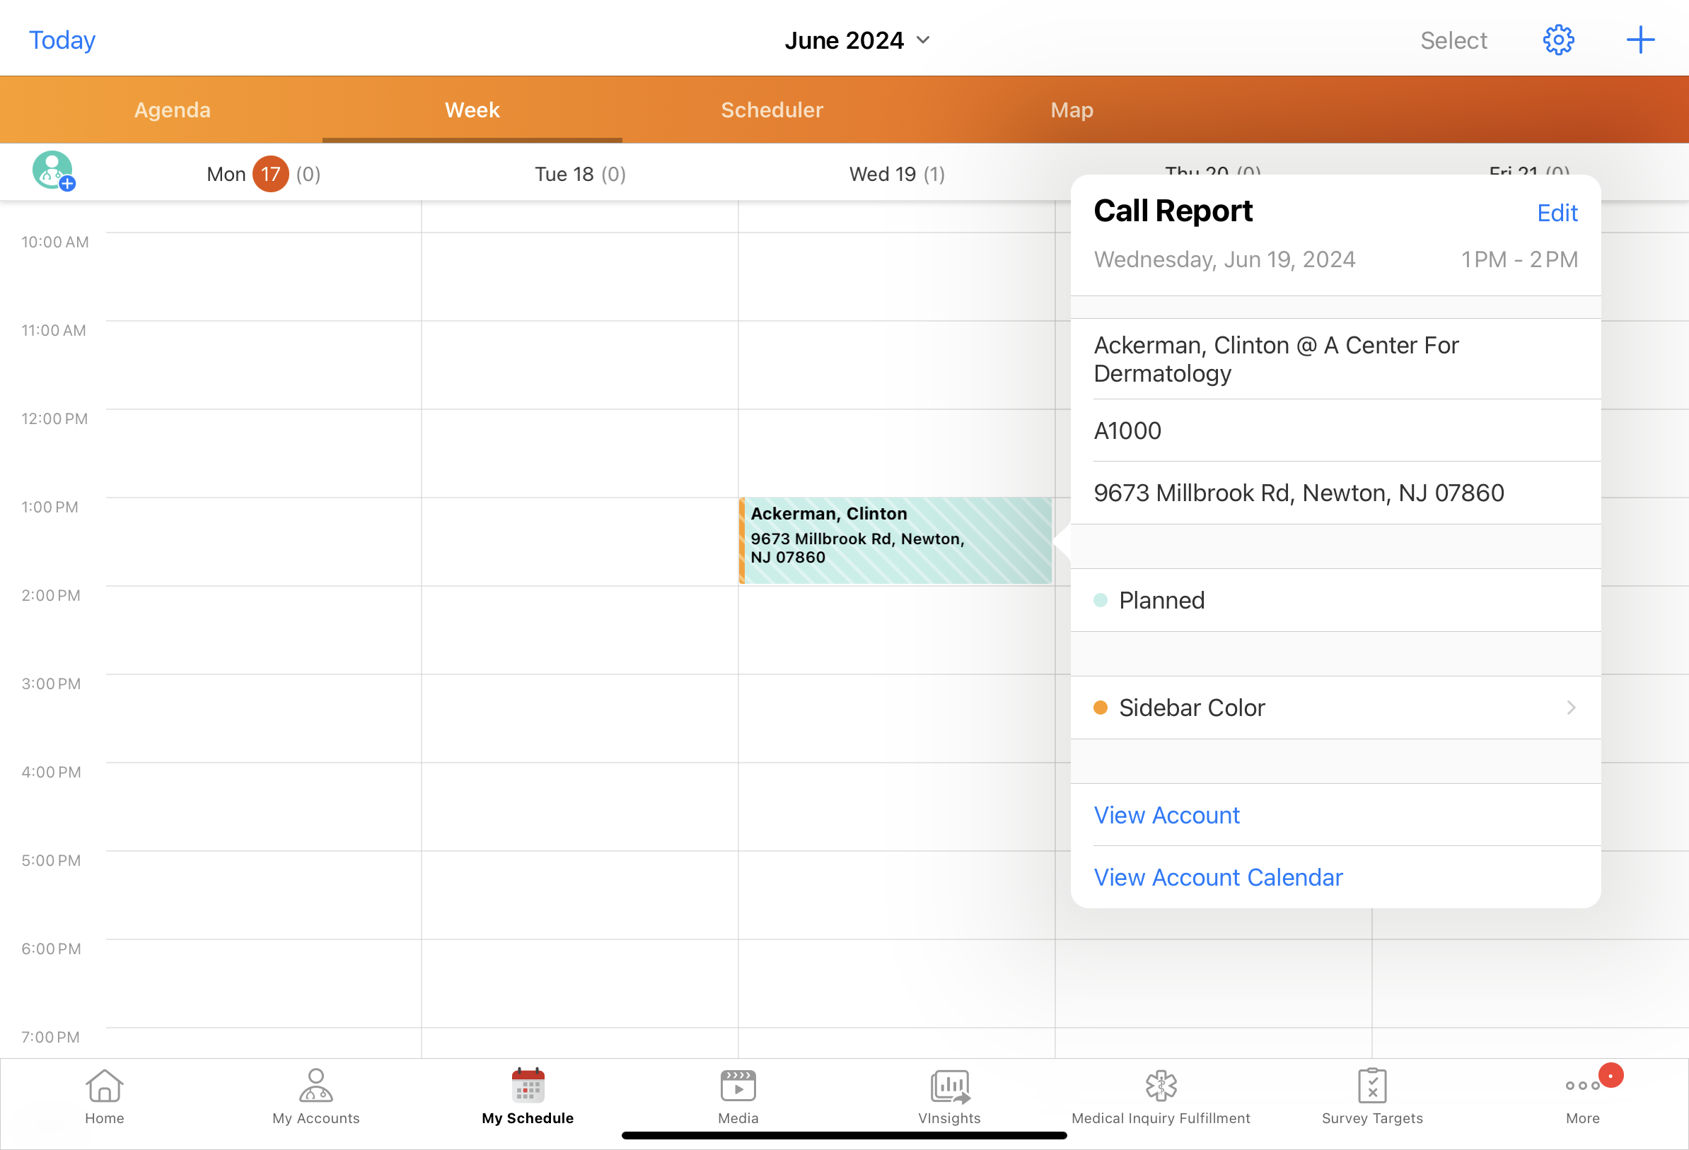Open Medical Inquiry Fulfillment icon
Screen dimensions: 1689x1150
coord(1161,1086)
